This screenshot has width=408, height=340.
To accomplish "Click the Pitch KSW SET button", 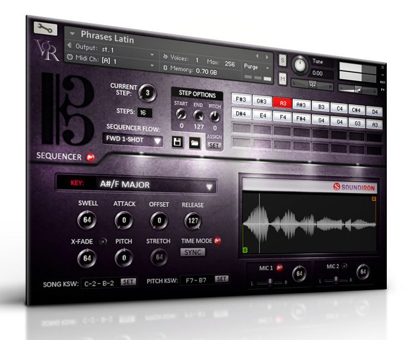I will [x=222, y=279].
